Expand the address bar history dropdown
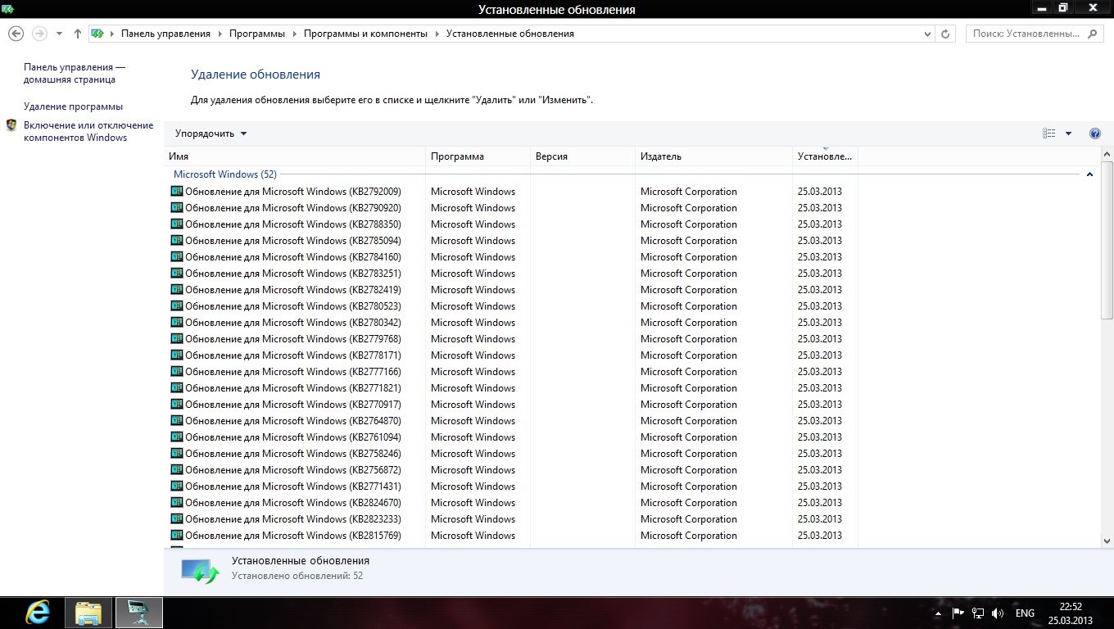 (x=927, y=34)
